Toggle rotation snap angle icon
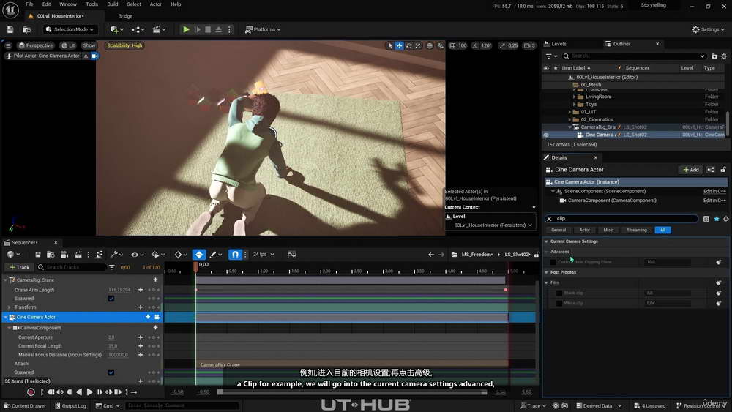 (x=475, y=45)
